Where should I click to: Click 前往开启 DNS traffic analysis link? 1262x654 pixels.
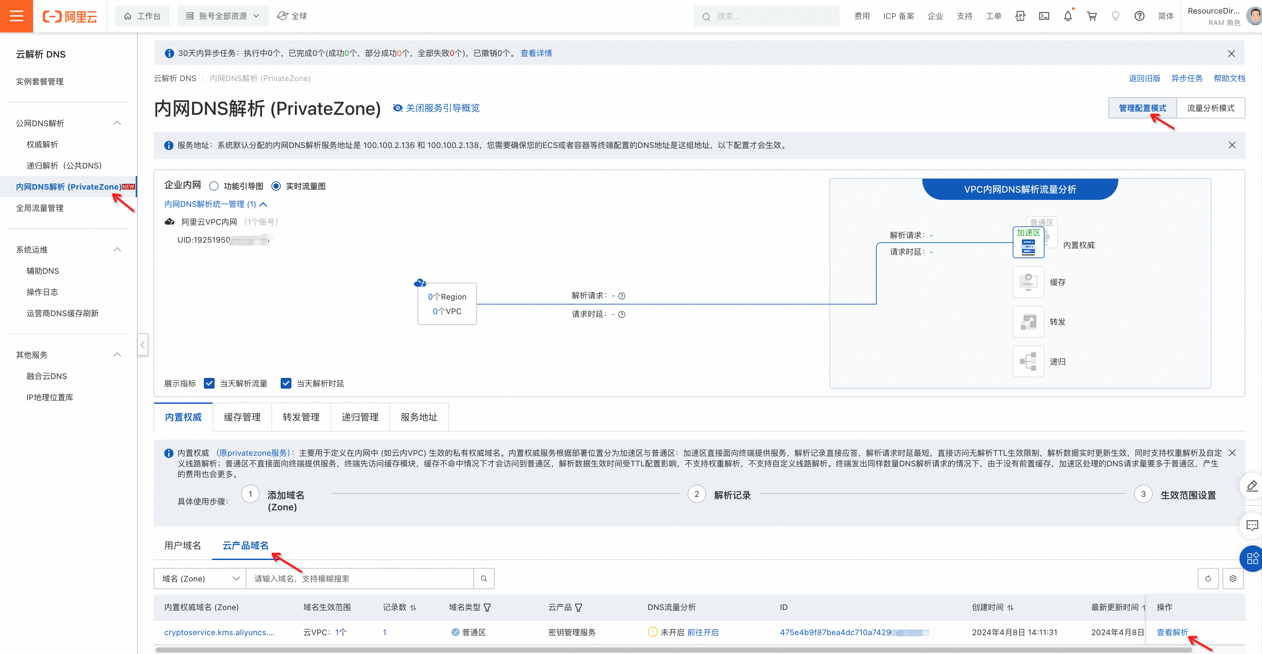click(x=703, y=632)
